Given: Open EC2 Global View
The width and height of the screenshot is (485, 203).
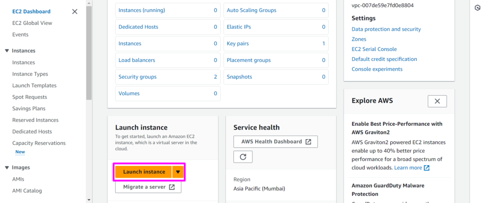Looking at the screenshot, I should (x=32, y=23).
